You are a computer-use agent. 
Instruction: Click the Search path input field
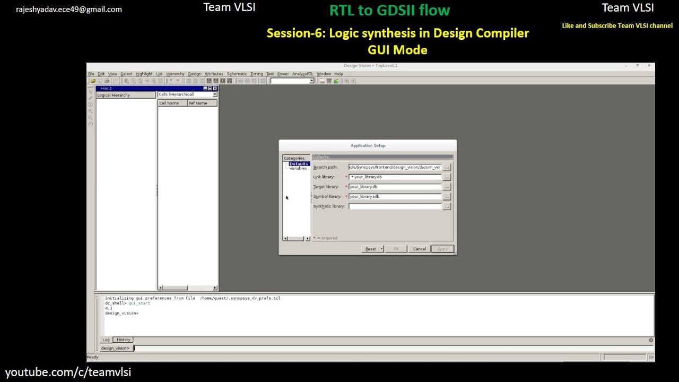pyautogui.click(x=395, y=167)
